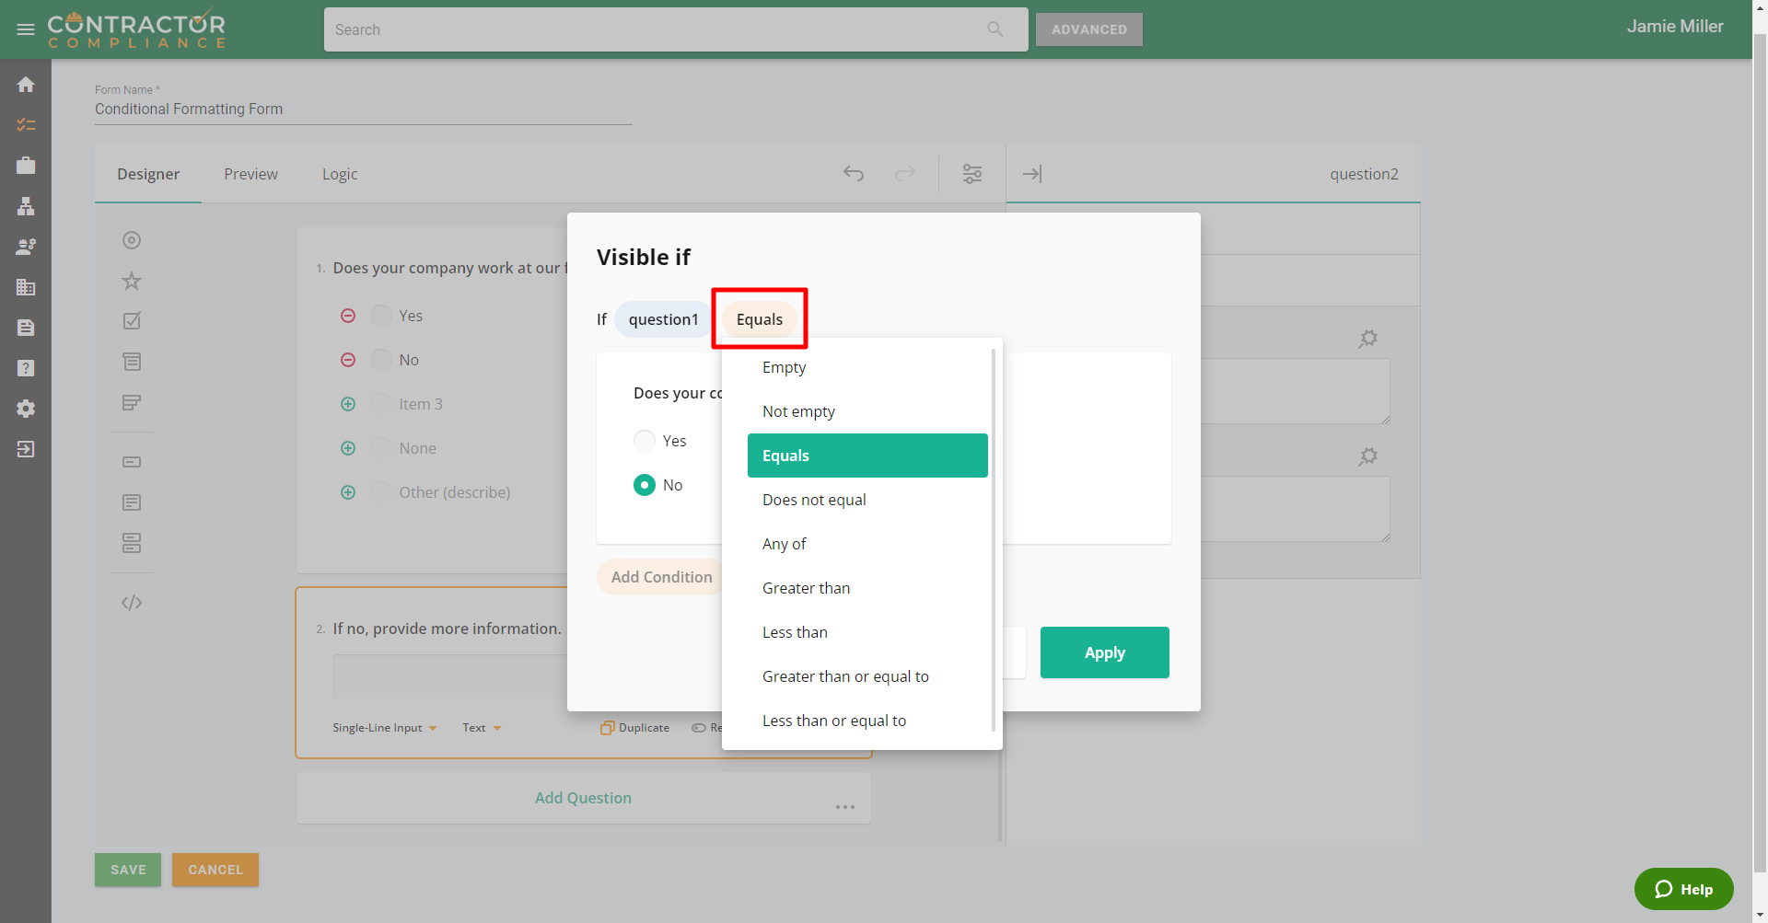Click the settings gear sidebar icon

point(26,409)
